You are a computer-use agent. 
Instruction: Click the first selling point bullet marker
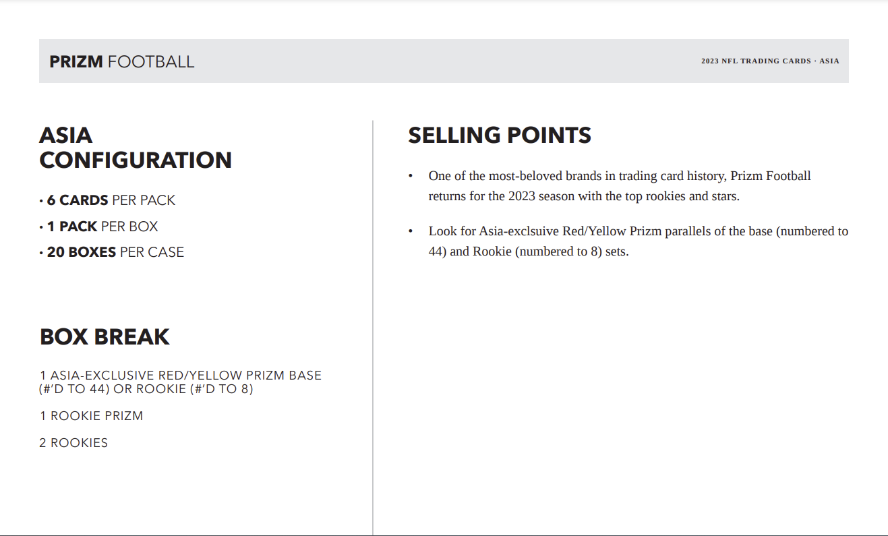click(410, 177)
